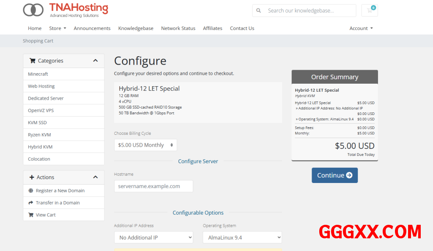Open the Ryzen KVM category

pyautogui.click(x=39, y=135)
